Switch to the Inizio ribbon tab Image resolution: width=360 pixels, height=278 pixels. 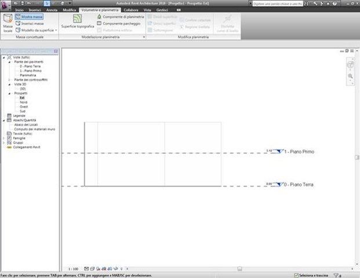tap(19, 10)
